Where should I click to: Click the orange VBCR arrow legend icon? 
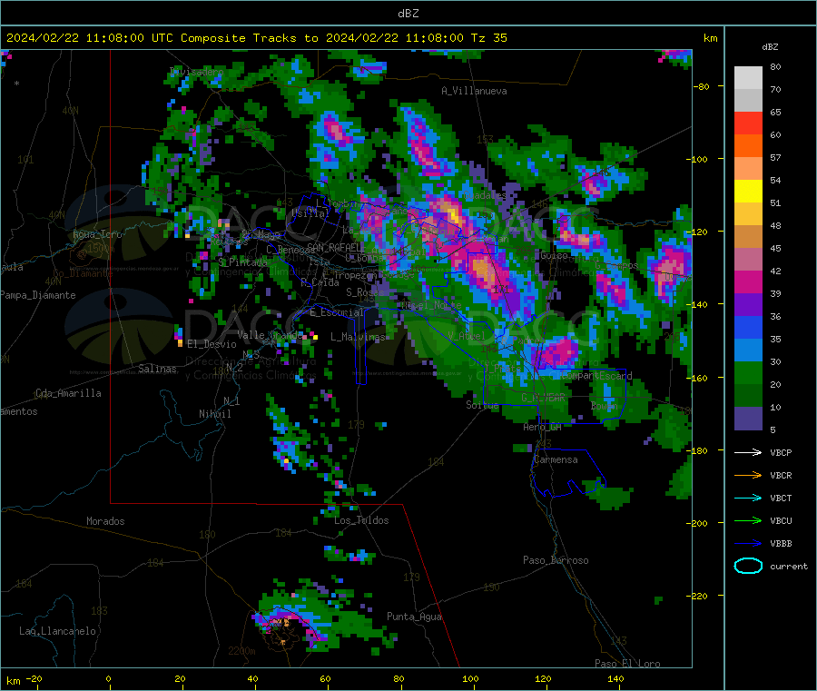pyautogui.click(x=748, y=475)
